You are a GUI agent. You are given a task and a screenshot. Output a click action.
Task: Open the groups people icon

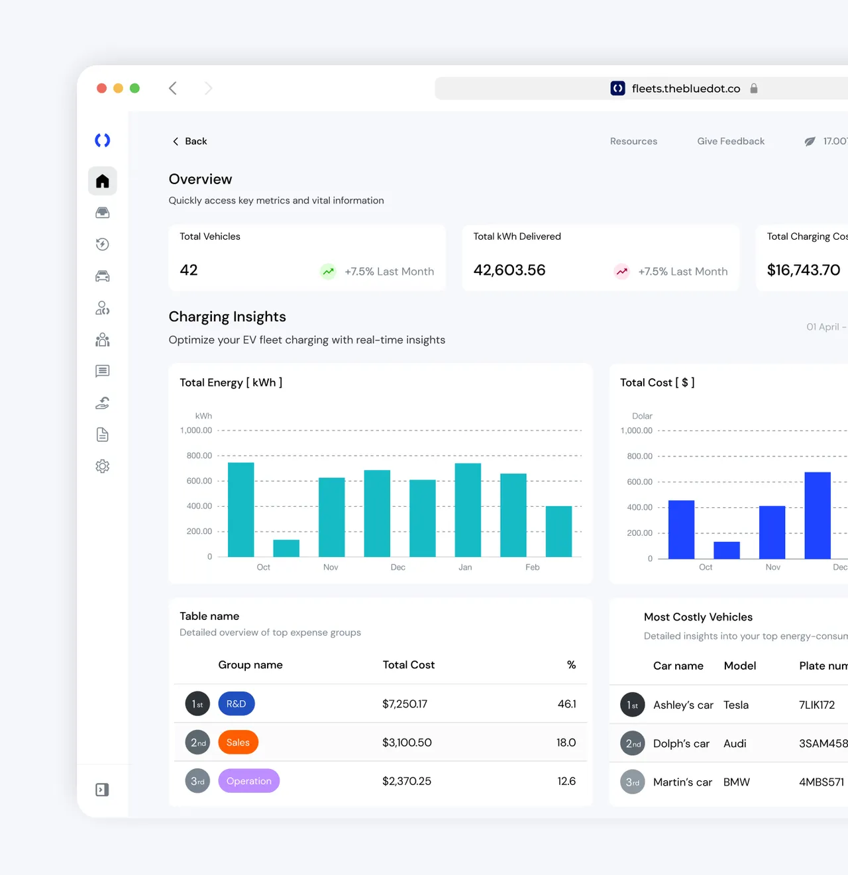click(102, 340)
